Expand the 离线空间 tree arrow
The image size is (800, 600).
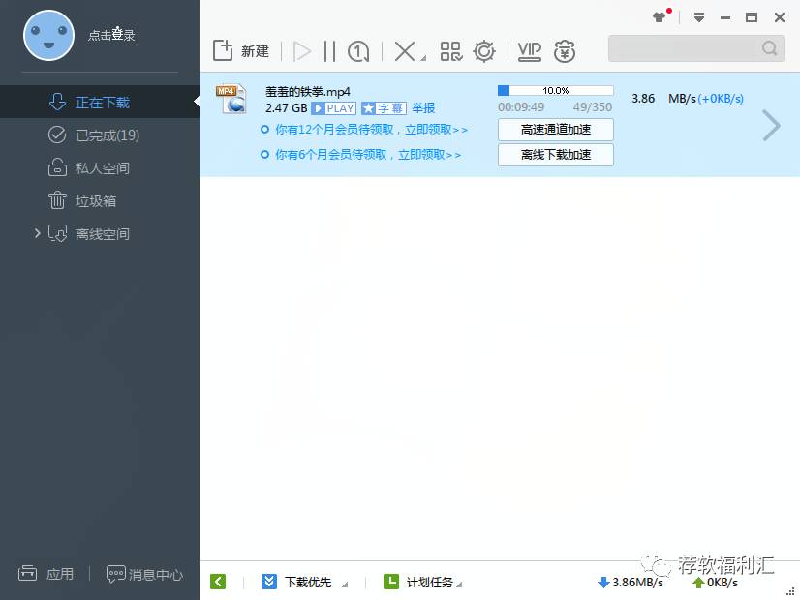[37, 233]
